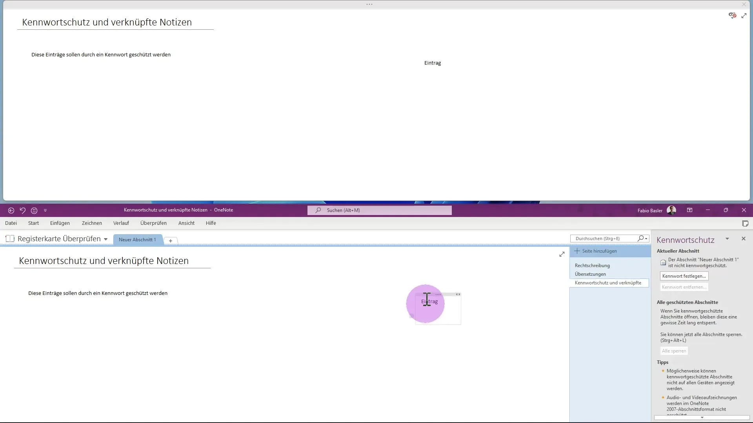
Task: Click the Kennwort festlegen button
Action: point(684,276)
